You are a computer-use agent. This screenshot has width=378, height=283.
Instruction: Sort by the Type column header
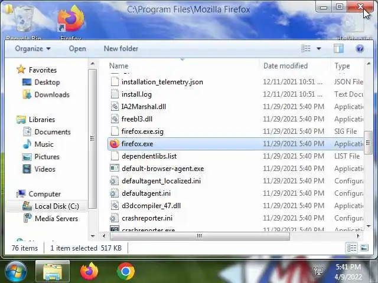[x=342, y=66]
